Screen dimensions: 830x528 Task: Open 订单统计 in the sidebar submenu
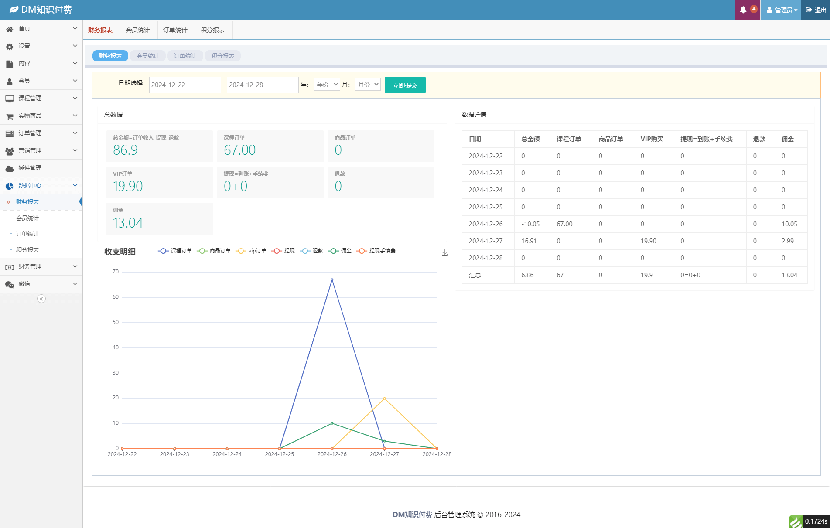pyautogui.click(x=27, y=234)
